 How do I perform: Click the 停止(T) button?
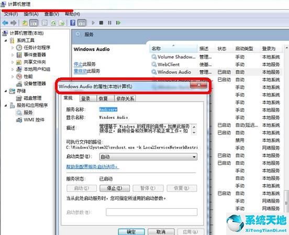click(115, 188)
